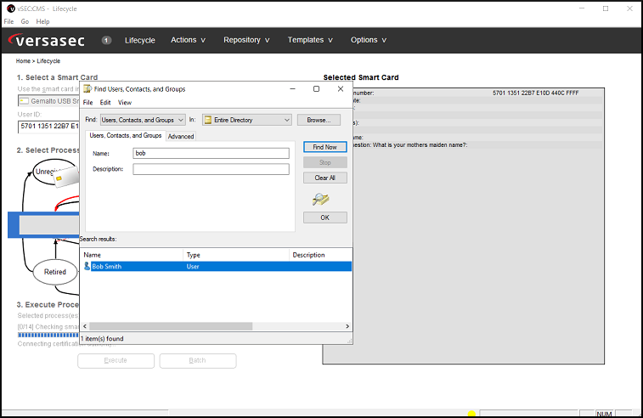Screen dimensions: 643x418
Task: Open View menu in Find Users dialog
Action: [125, 102]
